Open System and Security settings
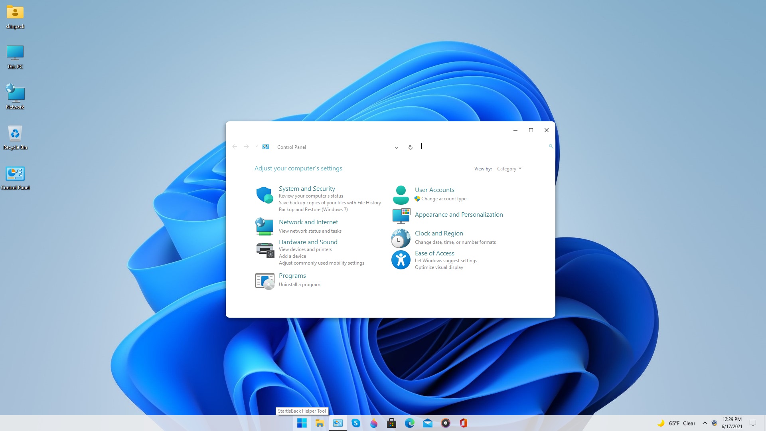The height and width of the screenshot is (431, 766). (x=307, y=188)
